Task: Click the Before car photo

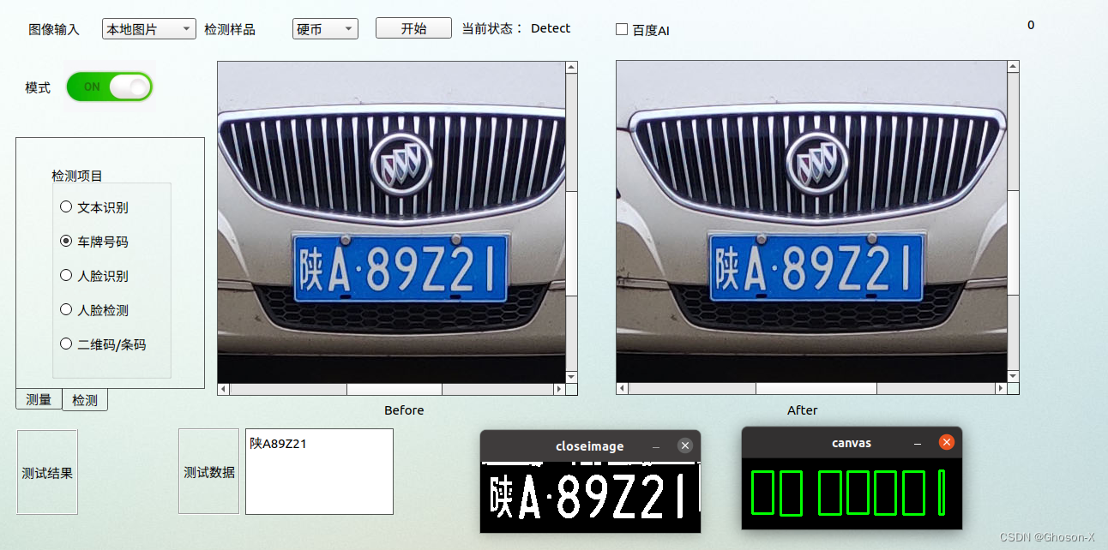Action: click(392, 222)
